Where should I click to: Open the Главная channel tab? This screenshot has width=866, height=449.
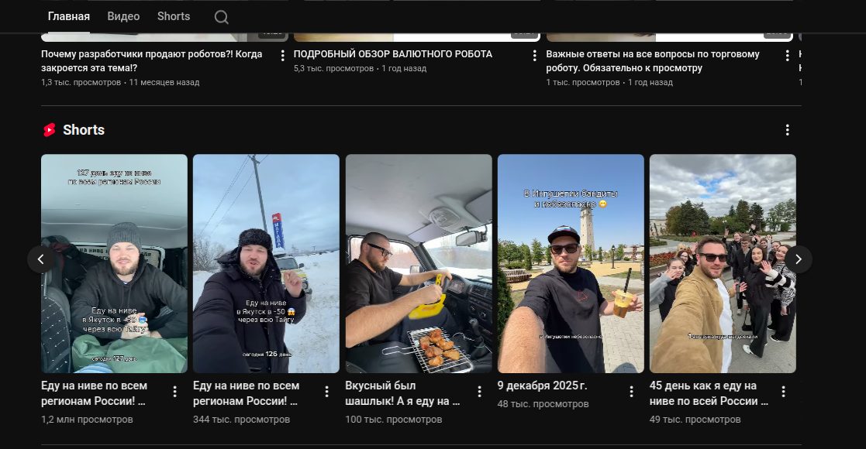[x=68, y=16]
